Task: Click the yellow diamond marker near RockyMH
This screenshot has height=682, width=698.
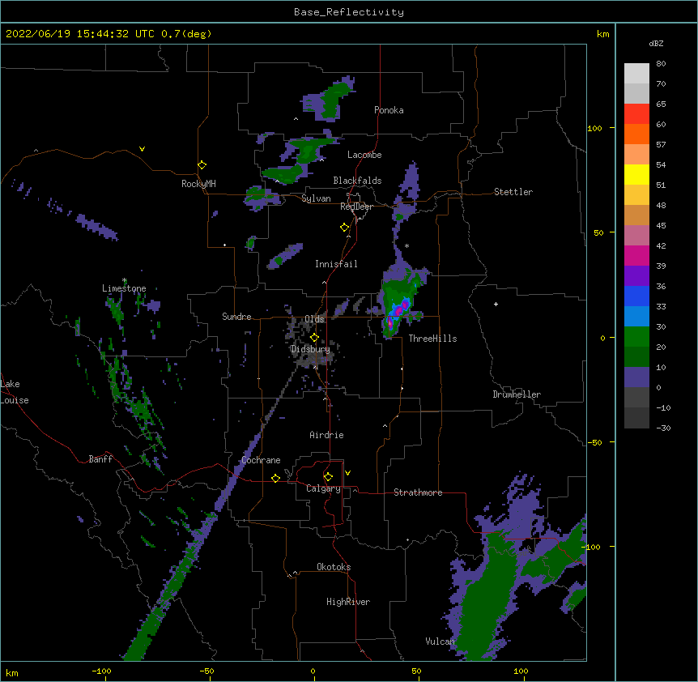Action: (202, 165)
